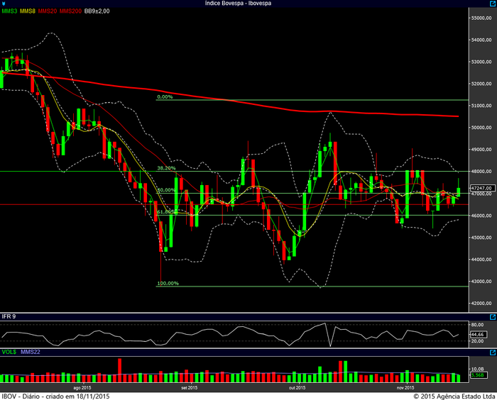
Task: Select the MMS20 indicator label
Action: click(x=48, y=11)
